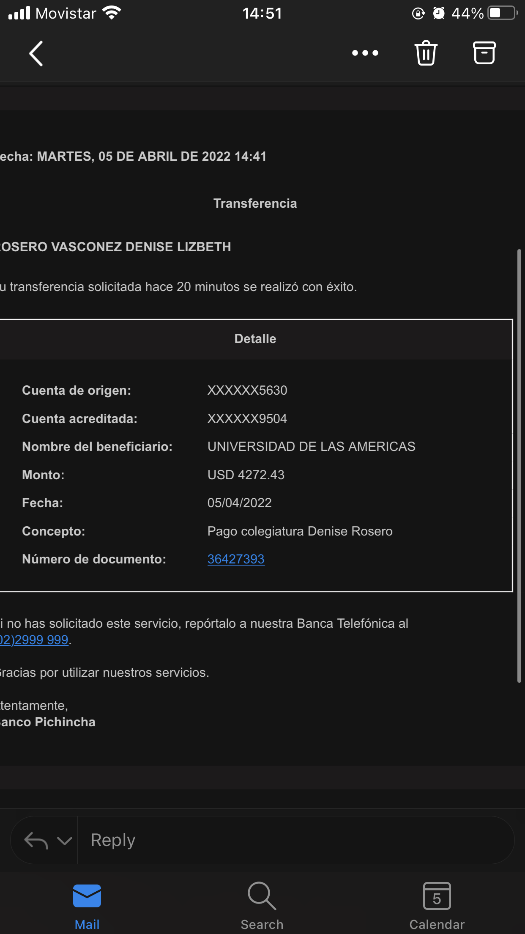Tap the alarm clock status icon
Viewport: 525px width, 934px height.
click(x=439, y=13)
